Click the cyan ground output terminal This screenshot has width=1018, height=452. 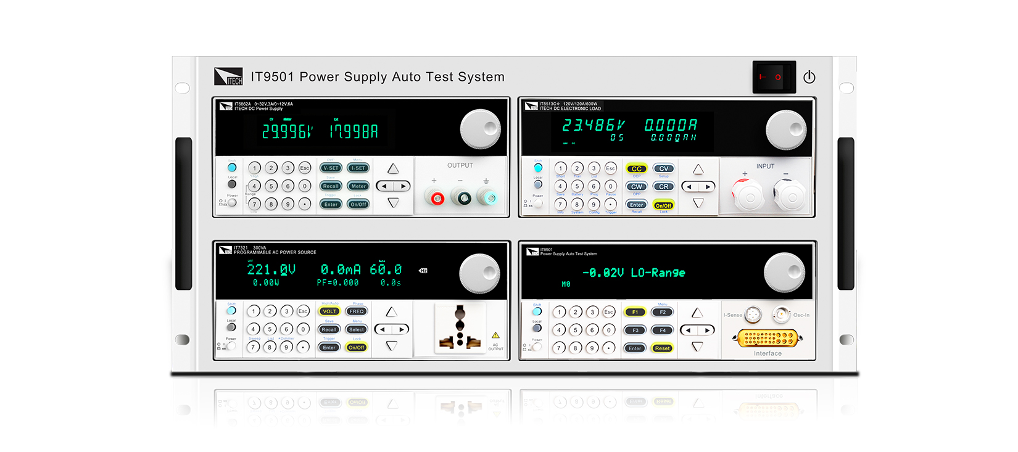[x=489, y=198]
